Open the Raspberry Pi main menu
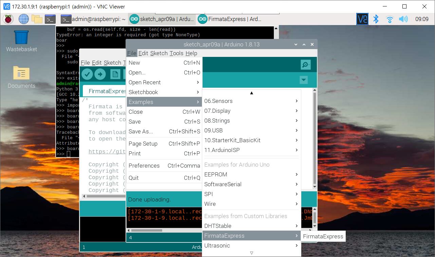The width and height of the screenshot is (435, 257). 8,19
